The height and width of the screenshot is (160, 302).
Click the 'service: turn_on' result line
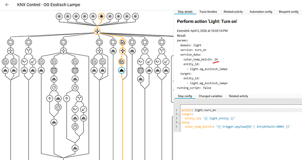[x=193, y=50]
